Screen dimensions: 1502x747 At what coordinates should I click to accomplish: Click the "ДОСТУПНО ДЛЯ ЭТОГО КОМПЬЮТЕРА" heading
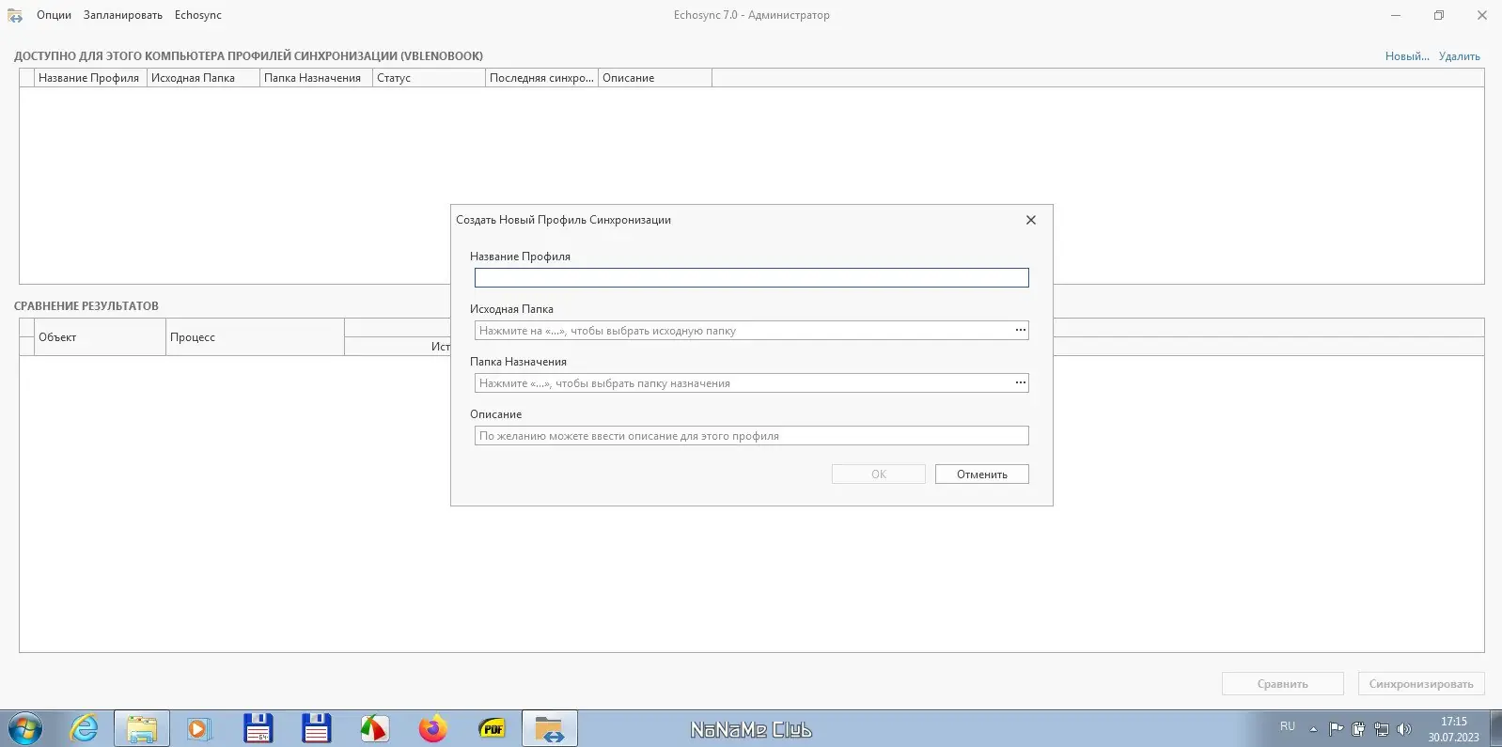tap(248, 56)
